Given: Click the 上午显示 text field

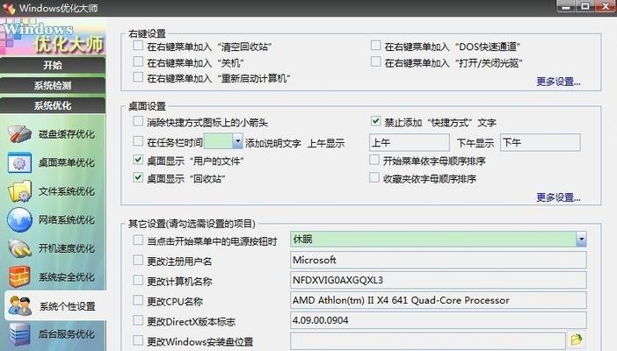Looking at the screenshot, I should pyautogui.click(x=410, y=142).
